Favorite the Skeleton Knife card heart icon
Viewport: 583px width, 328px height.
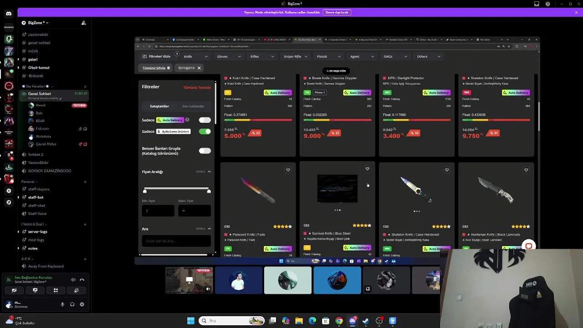(x=446, y=170)
